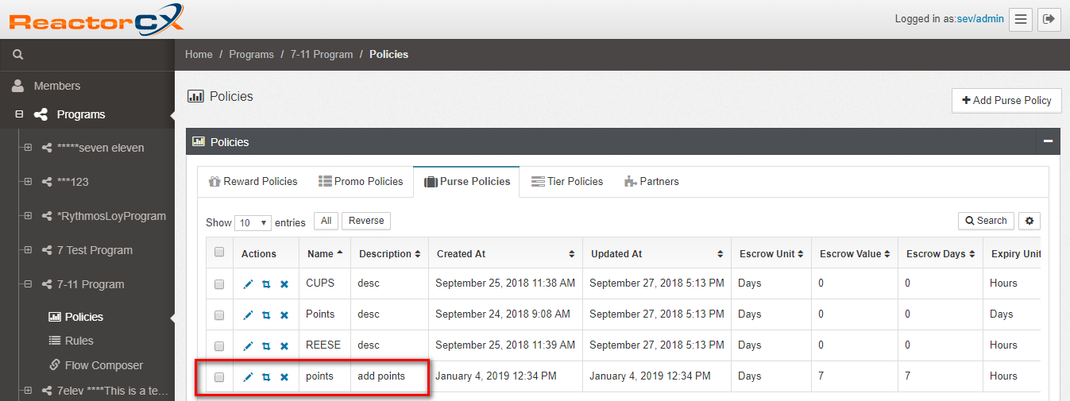
Task: Click the Add Purse Policy button
Action: pos(1006,100)
